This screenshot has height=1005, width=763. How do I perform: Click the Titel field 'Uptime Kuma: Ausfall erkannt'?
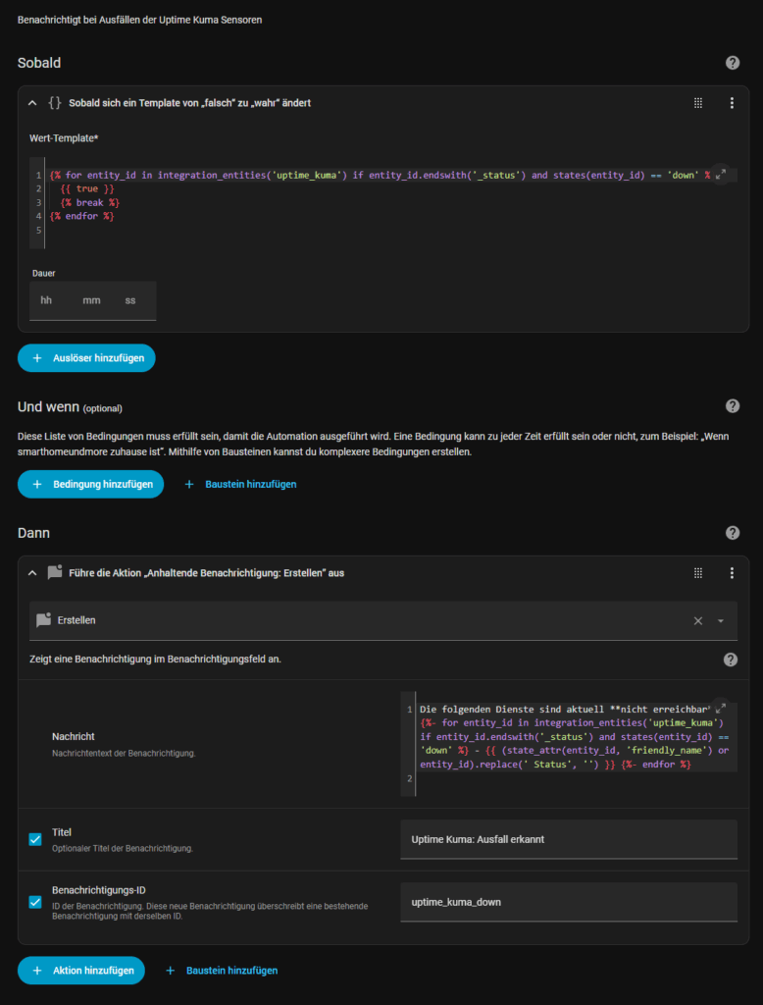click(x=569, y=839)
